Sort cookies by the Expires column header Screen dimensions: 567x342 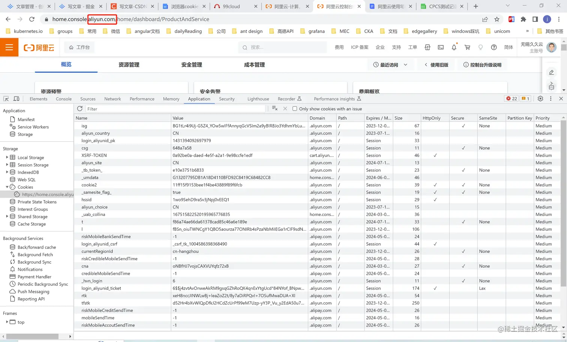click(378, 118)
